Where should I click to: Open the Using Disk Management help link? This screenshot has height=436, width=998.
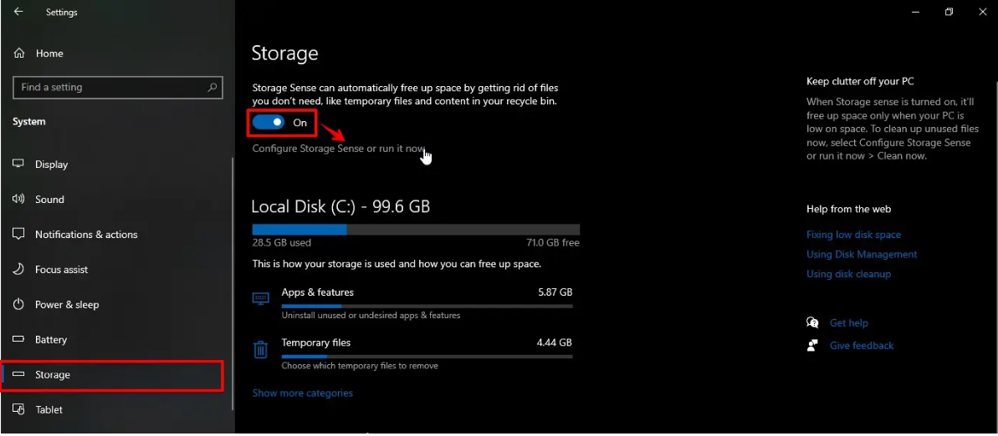[862, 255]
